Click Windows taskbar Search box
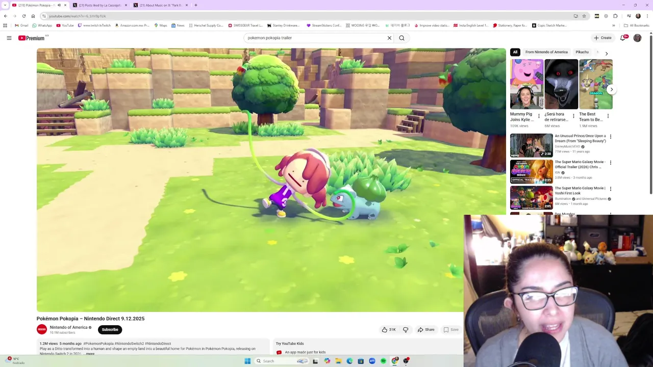The width and height of the screenshot is (653, 367). [281, 361]
